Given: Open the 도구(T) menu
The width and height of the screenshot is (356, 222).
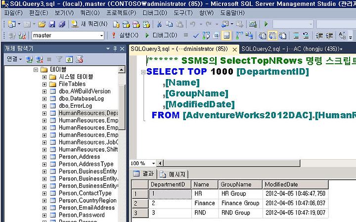Looking at the screenshot, I should (x=183, y=13).
